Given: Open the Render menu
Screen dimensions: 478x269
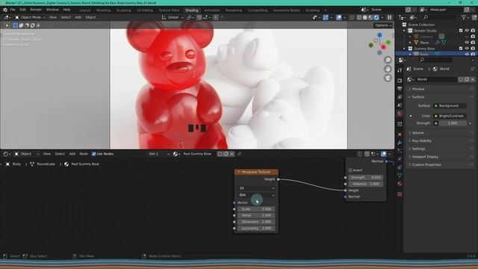Looking at the screenshot, I should pyautogui.click(x=36, y=10).
